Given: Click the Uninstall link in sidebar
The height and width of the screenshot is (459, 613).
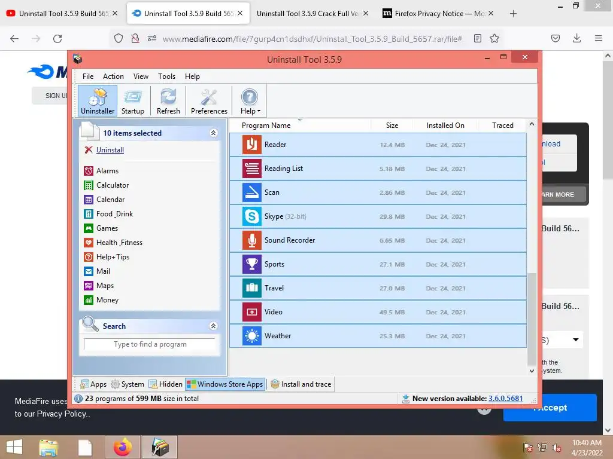Looking at the screenshot, I should click(x=110, y=150).
